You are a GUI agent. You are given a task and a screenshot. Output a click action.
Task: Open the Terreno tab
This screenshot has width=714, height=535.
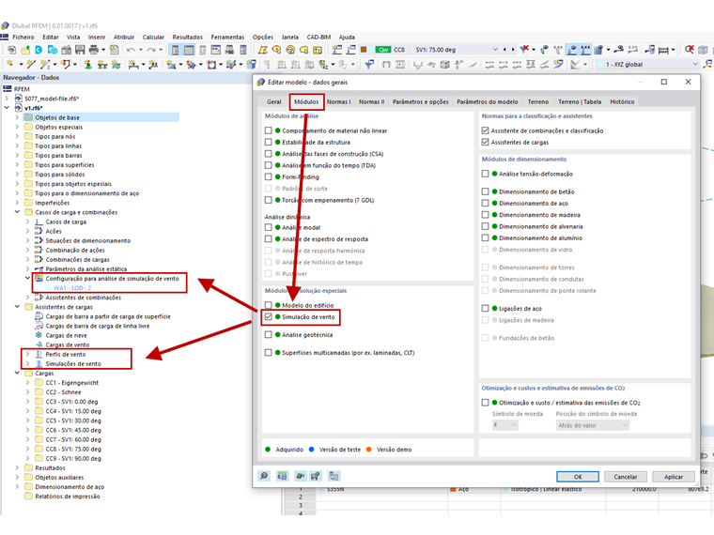point(537,102)
